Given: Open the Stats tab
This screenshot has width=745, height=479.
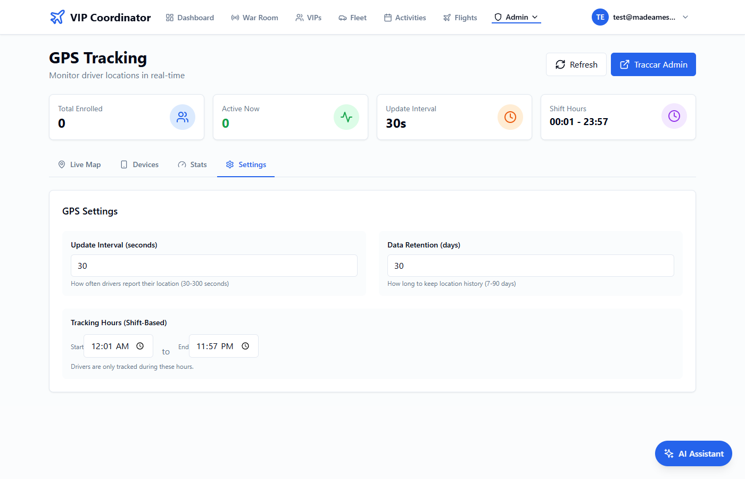Looking at the screenshot, I should point(192,164).
